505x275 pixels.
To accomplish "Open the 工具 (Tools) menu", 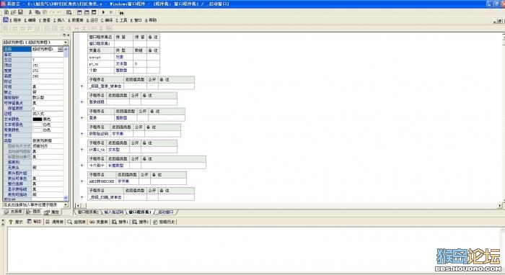I will tap(121, 20).
